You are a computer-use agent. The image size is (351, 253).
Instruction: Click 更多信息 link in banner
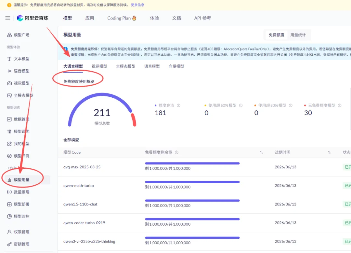tap(137, 5)
